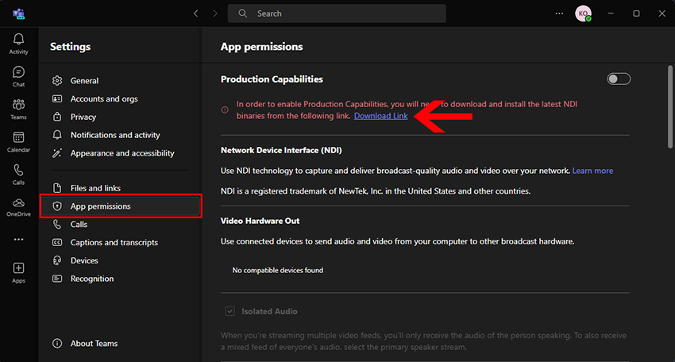
Task: Click About Teams at the bottom
Action: pos(94,344)
